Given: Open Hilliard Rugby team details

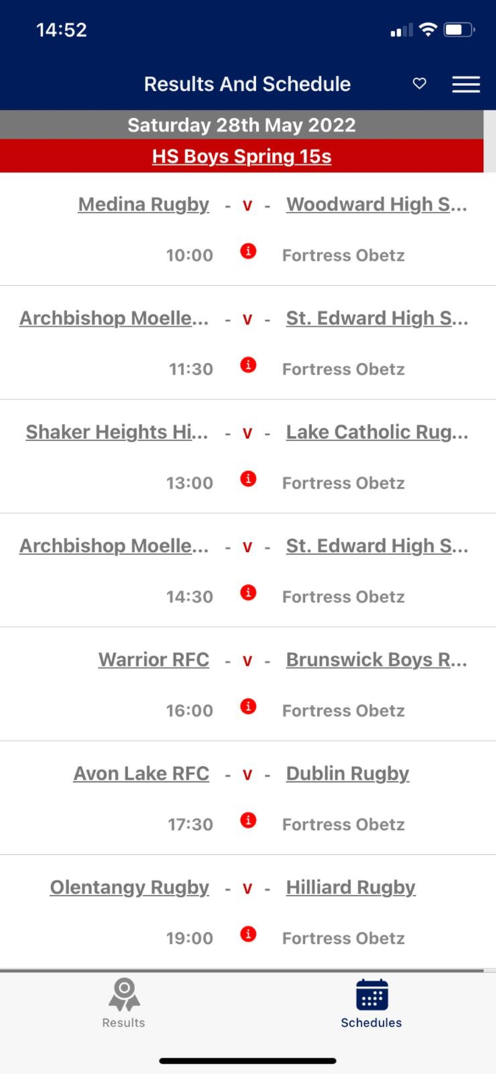Looking at the screenshot, I should click(x=350, y=887).
